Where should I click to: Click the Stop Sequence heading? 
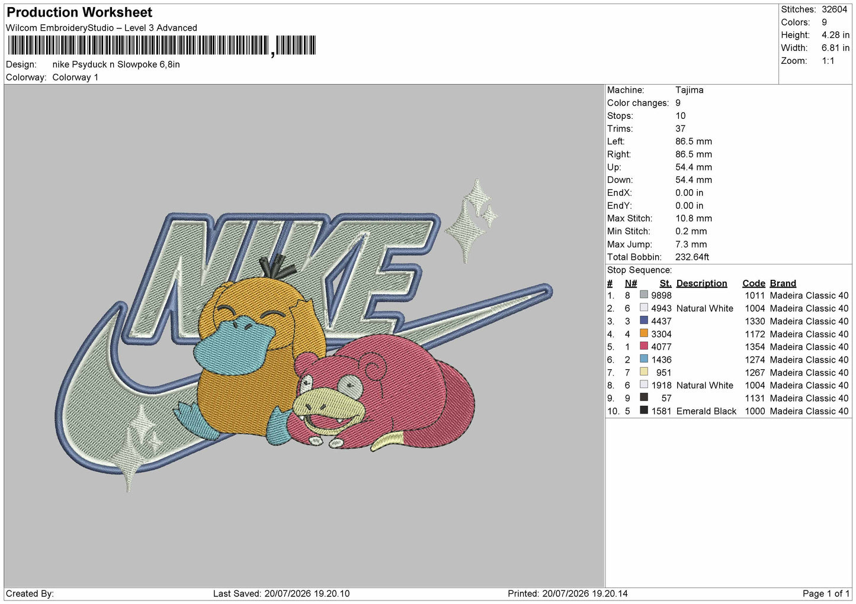(639, 270)
